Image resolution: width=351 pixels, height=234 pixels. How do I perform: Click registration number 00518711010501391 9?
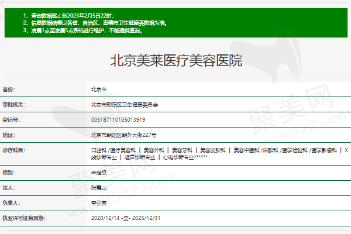pyautogui.click(x=118, y=120)
